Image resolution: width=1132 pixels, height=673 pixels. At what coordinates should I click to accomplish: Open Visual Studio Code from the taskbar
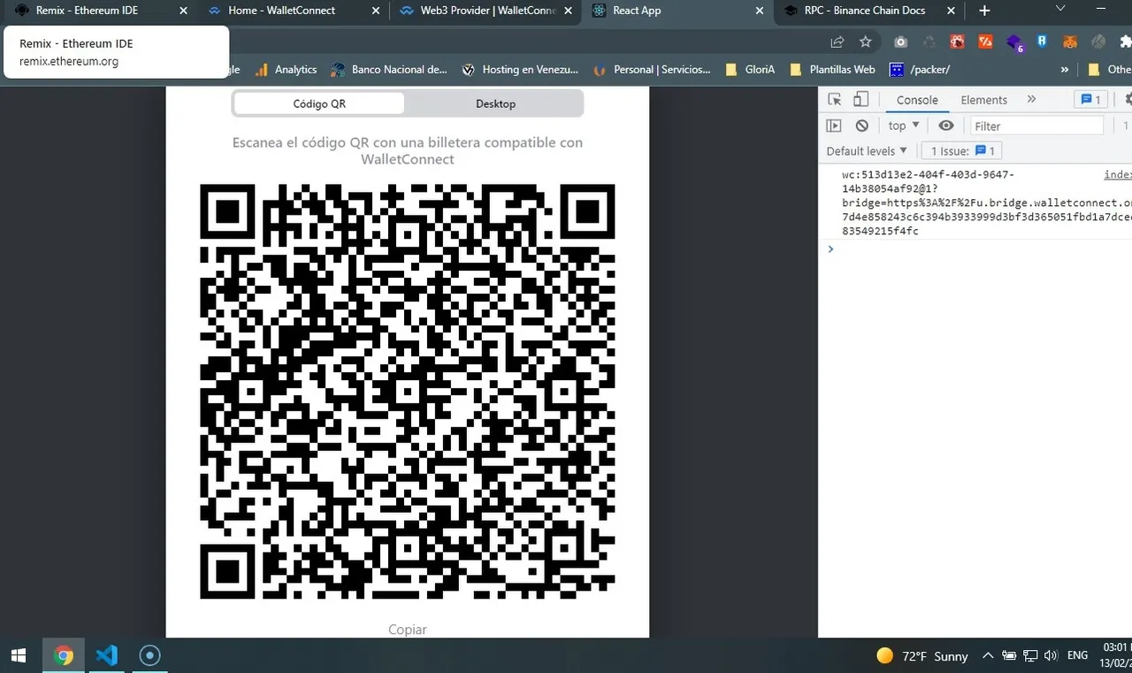106,655
